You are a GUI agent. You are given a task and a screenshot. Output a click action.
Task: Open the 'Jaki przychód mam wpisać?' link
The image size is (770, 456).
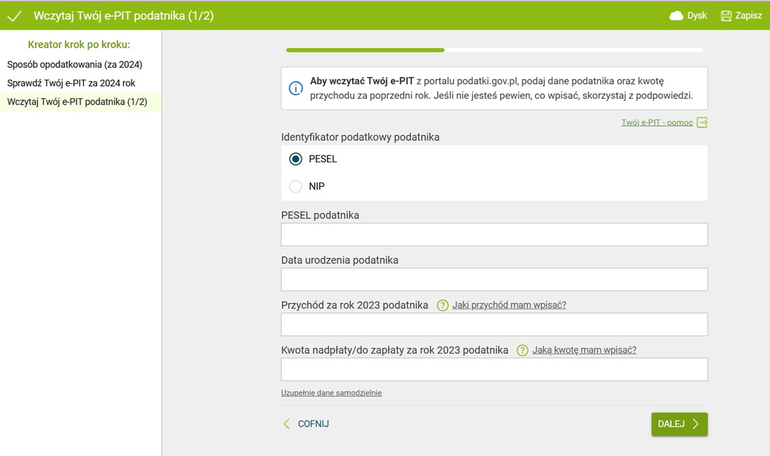click(509, 305)
